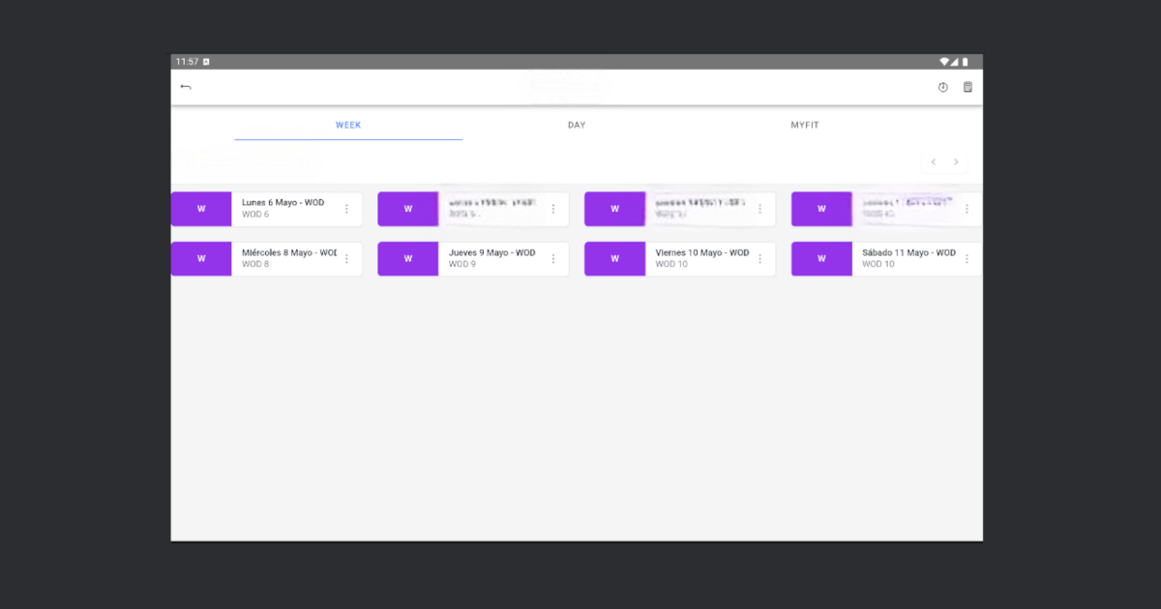The image size is (1161, 609).
Task: Click purple W badge on Sábado 11 Mayo
Action: tap(821, 259)
